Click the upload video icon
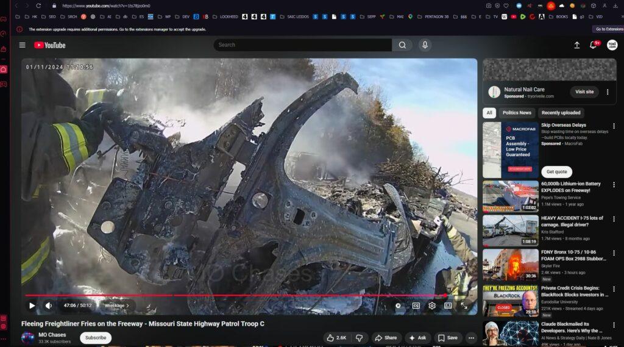This screenshot has width=624, height=347. 576,45
